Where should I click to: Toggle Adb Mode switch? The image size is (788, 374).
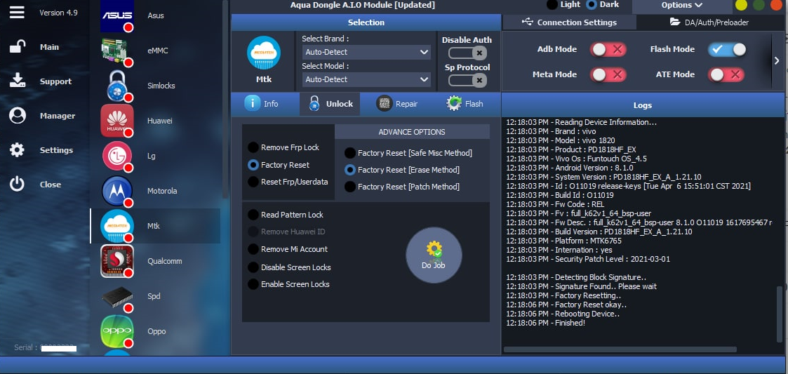click(608, 49)
